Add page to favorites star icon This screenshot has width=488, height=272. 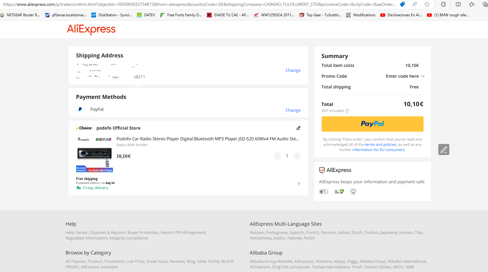[427, 4]
